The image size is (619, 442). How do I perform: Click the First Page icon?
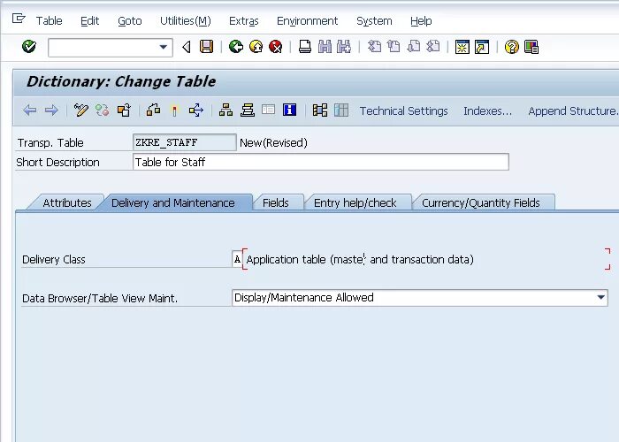tap(374, 47)
